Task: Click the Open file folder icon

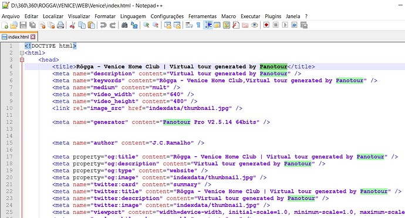Action: 14,25
